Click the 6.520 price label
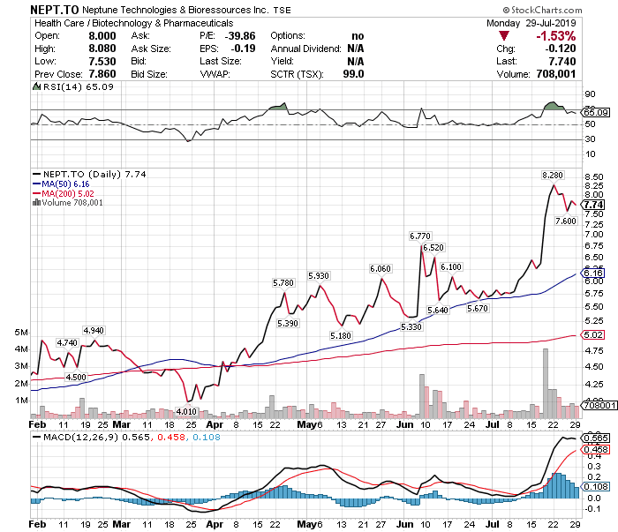This screenshot has width=618, height=532. pyautogui.click(x=433, y=247)
